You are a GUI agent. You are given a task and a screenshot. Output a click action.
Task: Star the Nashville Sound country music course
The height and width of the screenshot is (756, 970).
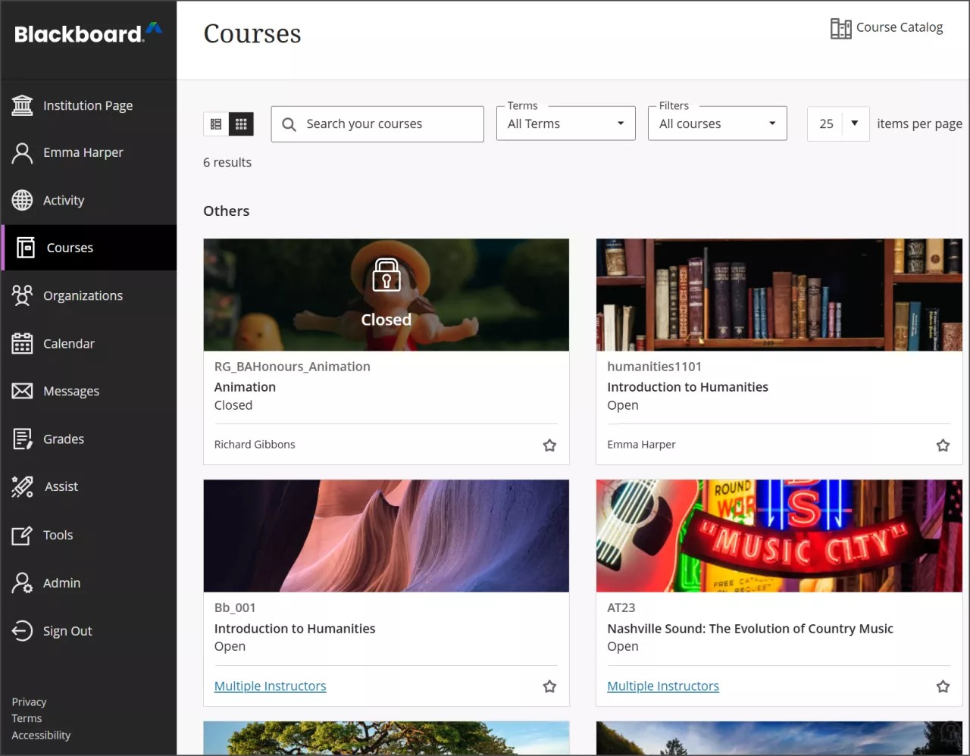click(x=943, y=686)
